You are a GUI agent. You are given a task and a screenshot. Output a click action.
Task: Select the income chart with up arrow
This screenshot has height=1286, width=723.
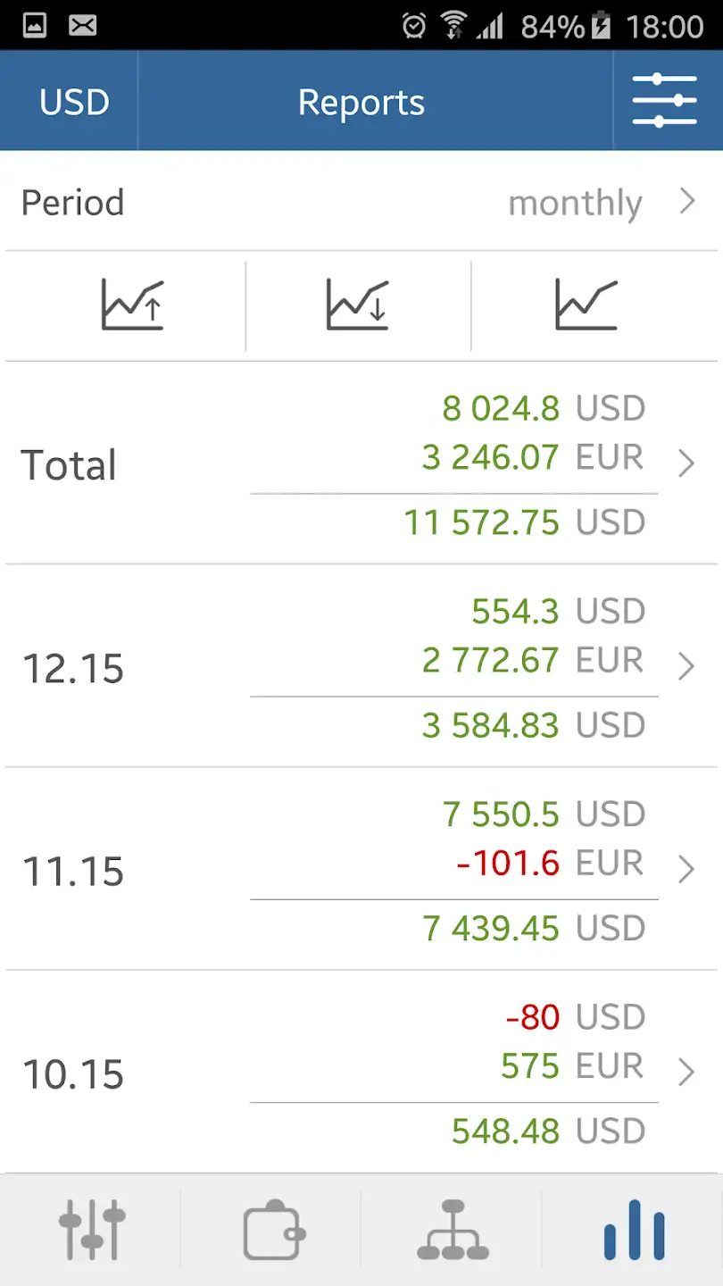pos(133,305)
